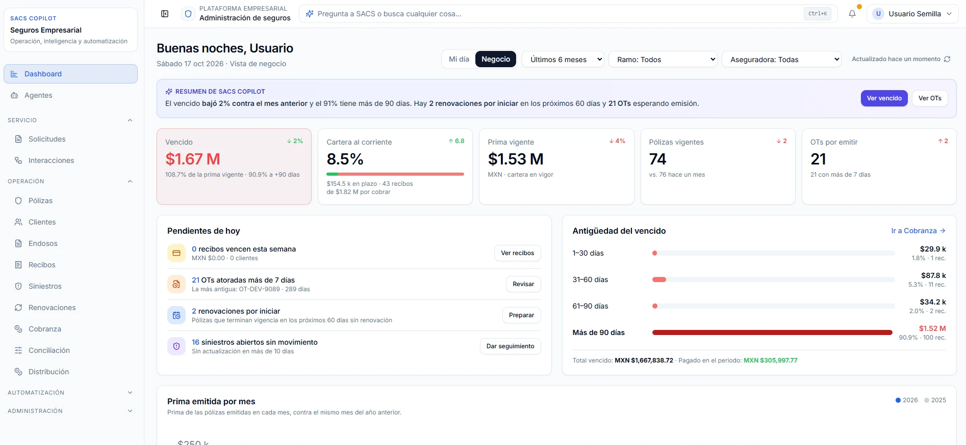Open Dashboard in the sidebar
Viewport: 966px width, 445px height.
[x=70, y=74]
